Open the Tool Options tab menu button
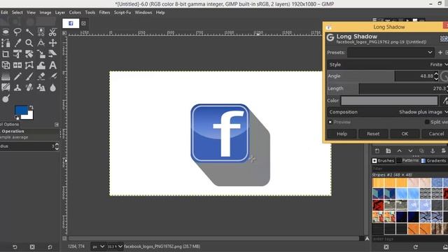The height and width of the screenshot is (252, 448). pos(57,125)
